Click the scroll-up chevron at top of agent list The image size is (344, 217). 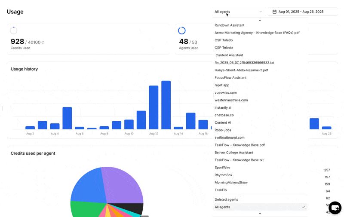click(260, 20)
